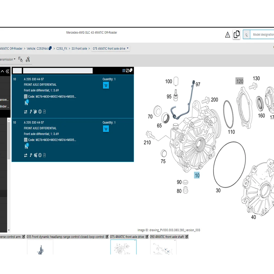Click the Model designation search field
The image size is (274, 274).
point(262,35)
